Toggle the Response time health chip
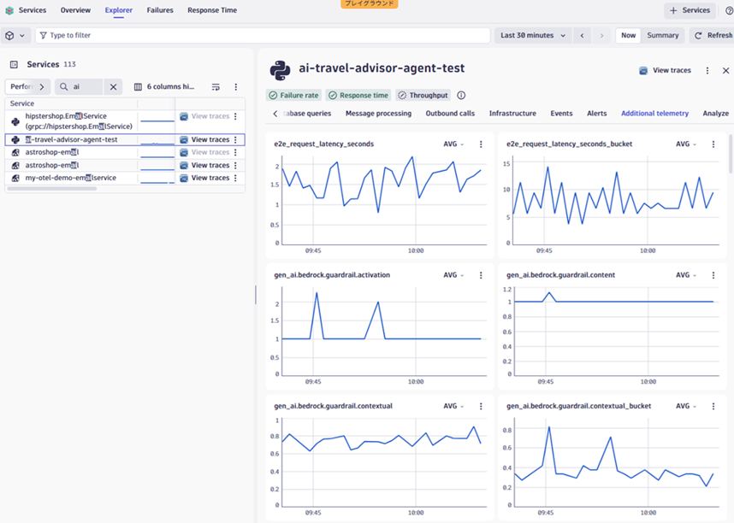734x523 pixels. pos(358,96)
